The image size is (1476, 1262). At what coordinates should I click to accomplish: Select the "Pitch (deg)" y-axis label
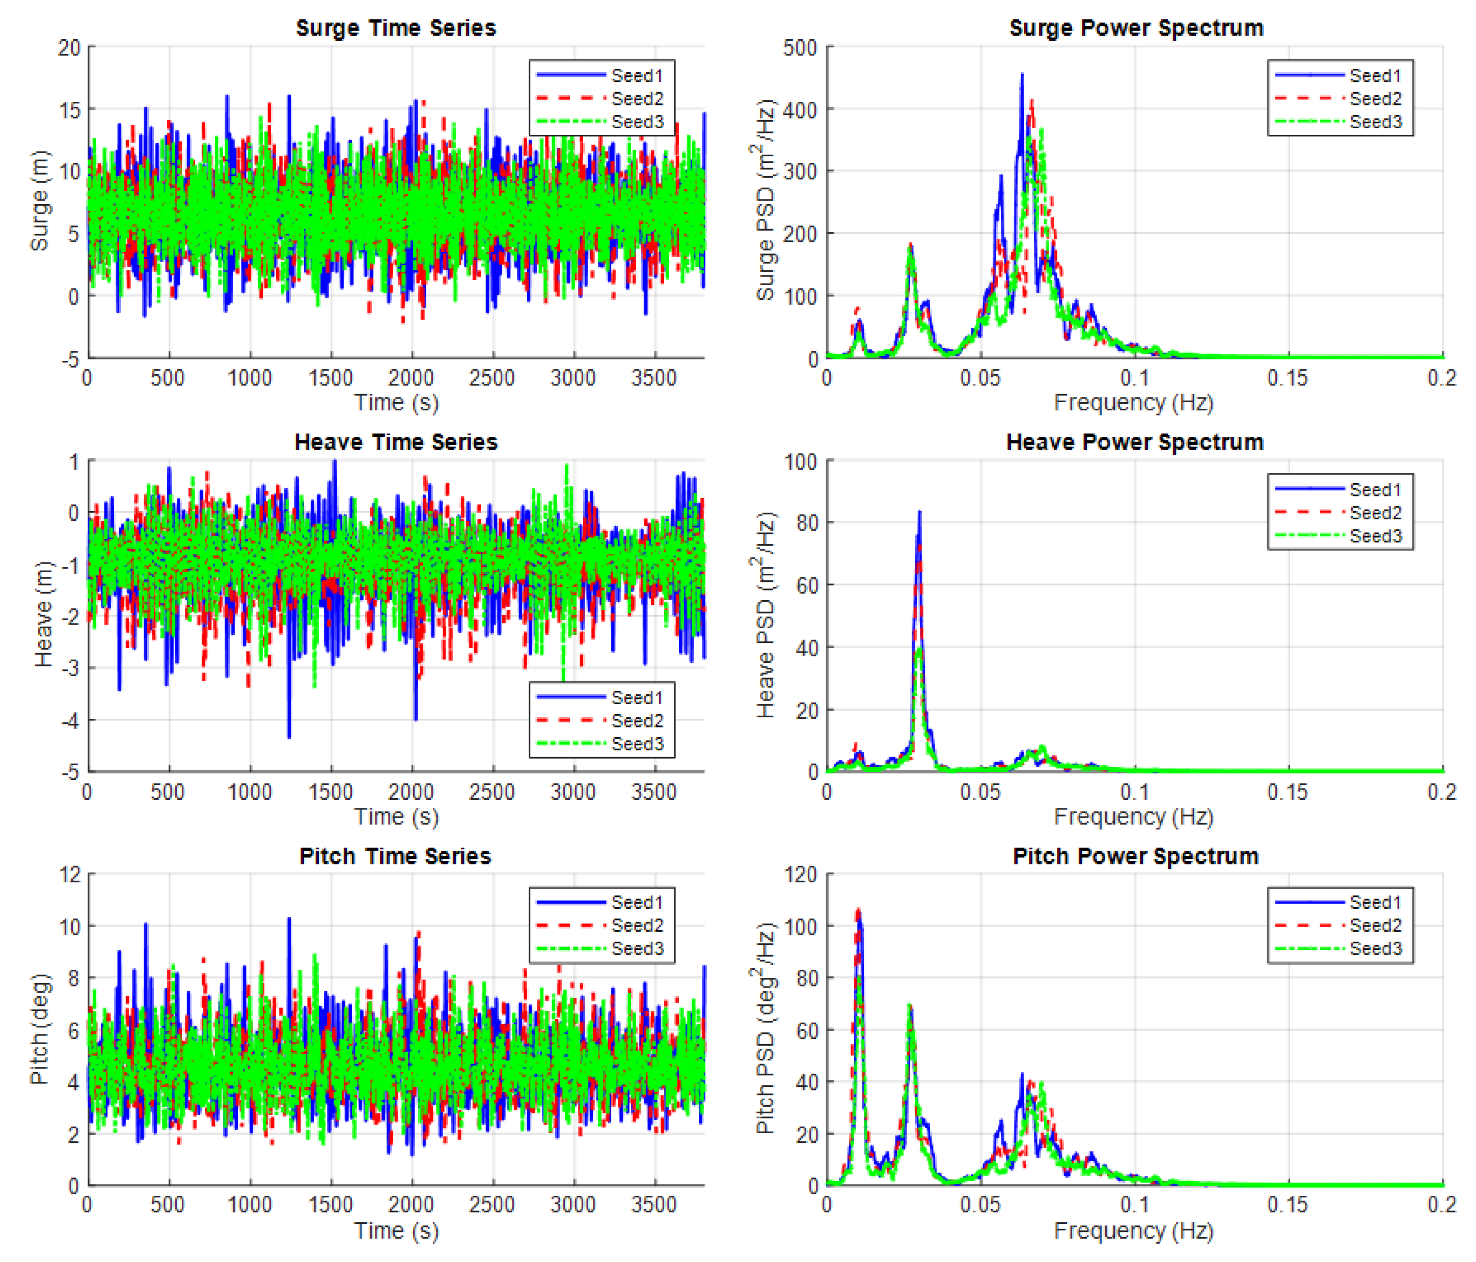pyautogui.click(x=40, y=1028)
